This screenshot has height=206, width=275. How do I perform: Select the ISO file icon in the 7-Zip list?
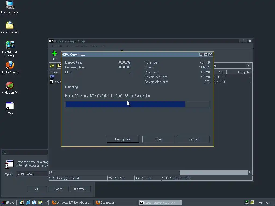pyautogui.click(x=52, y=76)
